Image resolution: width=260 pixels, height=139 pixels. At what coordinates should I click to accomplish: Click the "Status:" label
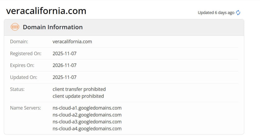click(x=17, y=89)
